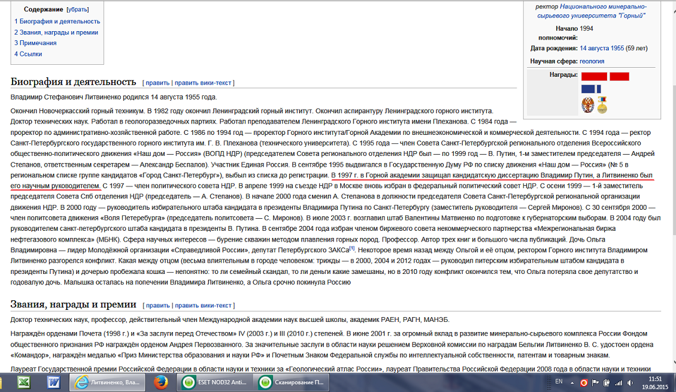Open the ESET NOD32 Antivirus taskbar window

click(x=215, y=382)
